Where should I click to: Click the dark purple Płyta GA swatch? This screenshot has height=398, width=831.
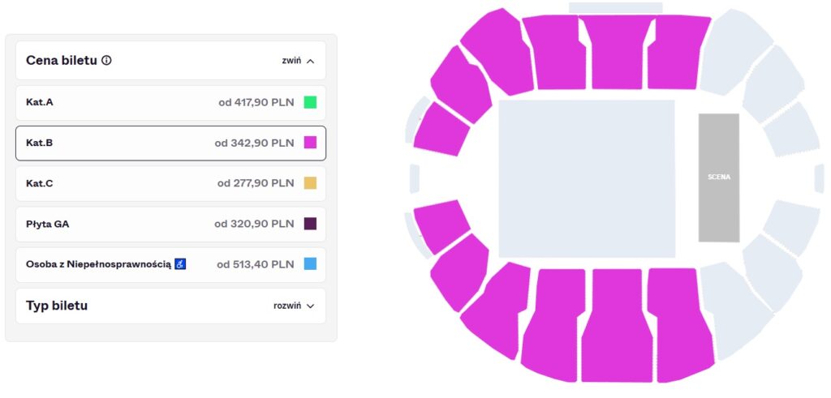coord(310,224)
